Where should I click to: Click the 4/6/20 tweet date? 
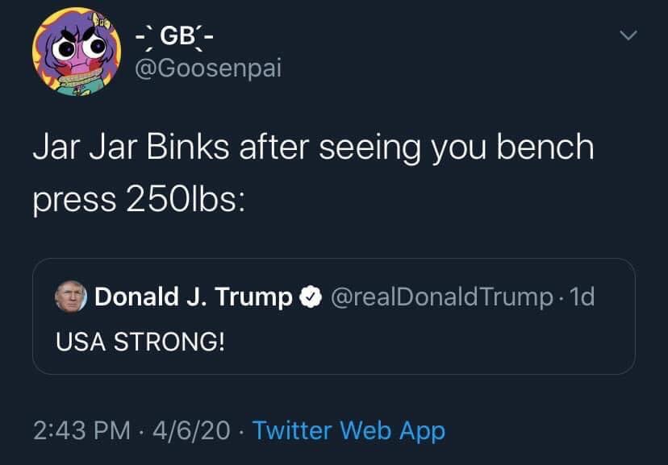(x=191, y=430)
